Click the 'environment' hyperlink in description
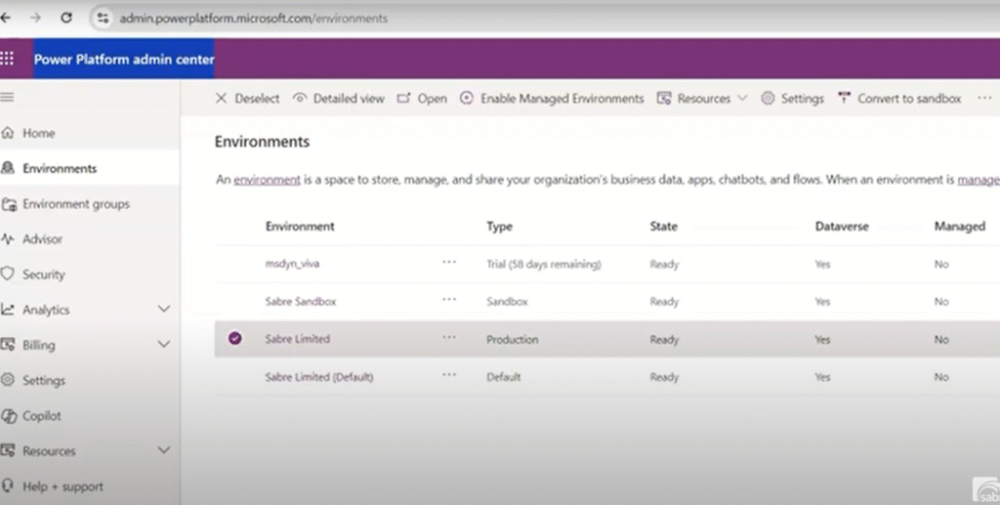 coord(267,180)
